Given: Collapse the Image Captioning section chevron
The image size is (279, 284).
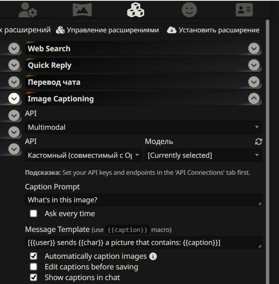Looking at the screenshot, I should [254, 99].
